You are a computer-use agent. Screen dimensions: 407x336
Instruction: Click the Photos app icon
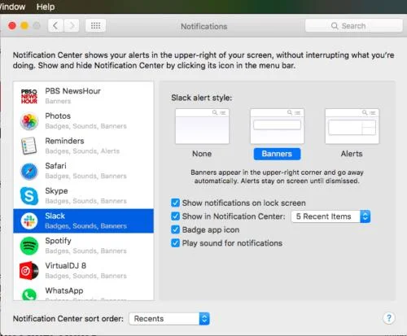[x=29, y=121]
